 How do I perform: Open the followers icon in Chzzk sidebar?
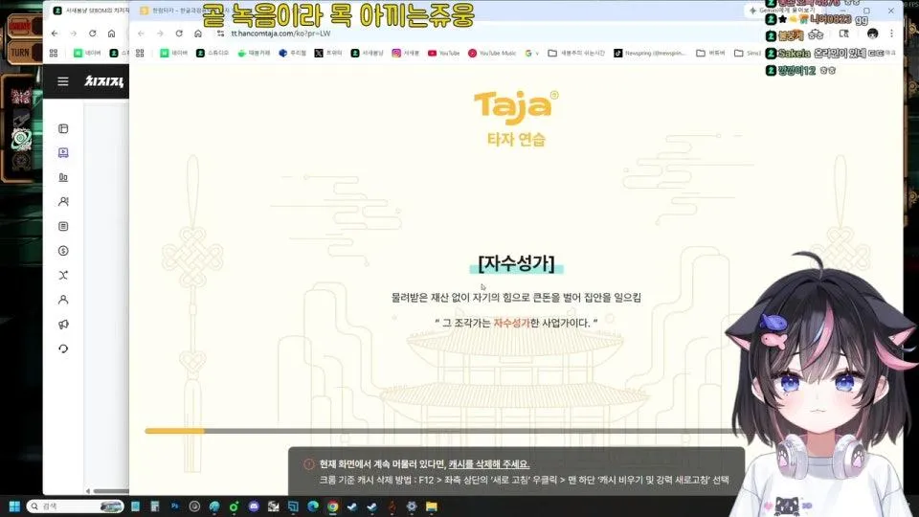(63, 202)
